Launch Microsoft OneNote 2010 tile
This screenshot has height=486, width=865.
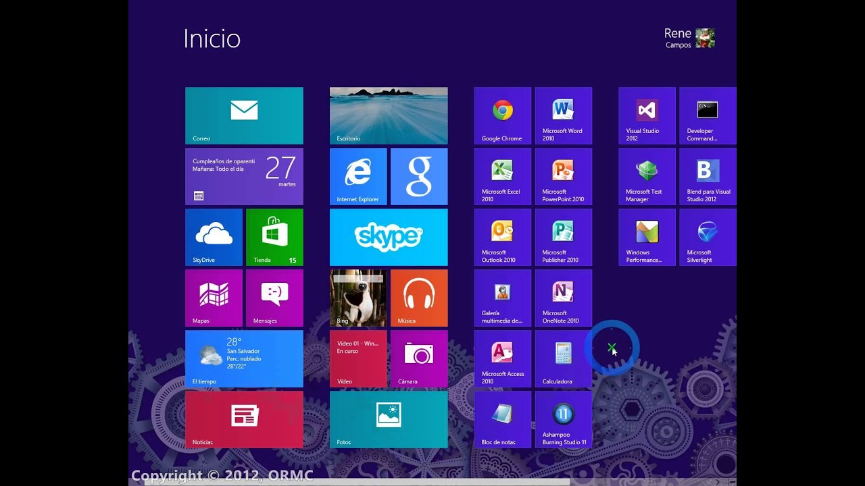pyautogui.click(x=564, y=298)
